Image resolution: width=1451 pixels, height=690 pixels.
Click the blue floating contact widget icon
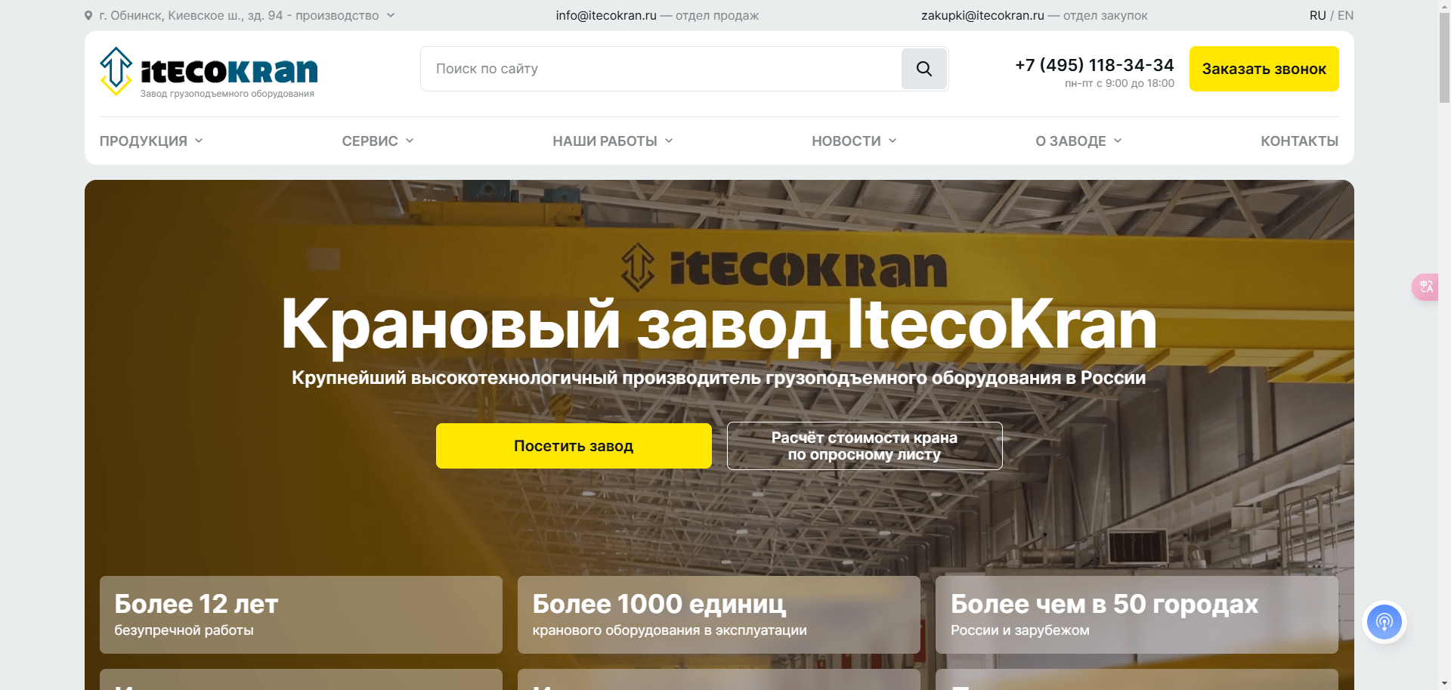click(x=1384, y=622)
